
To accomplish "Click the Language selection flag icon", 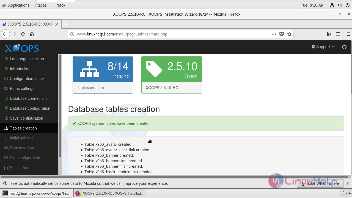I will [6, 59].
